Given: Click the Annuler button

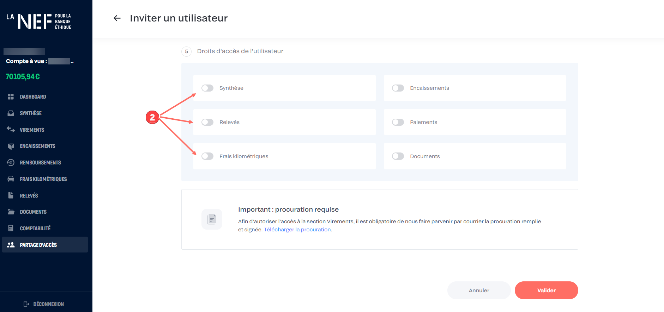Looking at the screenshot, I should pyautogui.click(x=479, y=291).
